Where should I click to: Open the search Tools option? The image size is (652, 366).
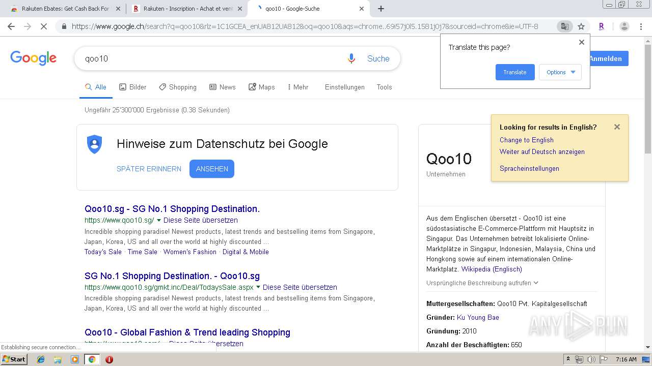coord(385,87)
